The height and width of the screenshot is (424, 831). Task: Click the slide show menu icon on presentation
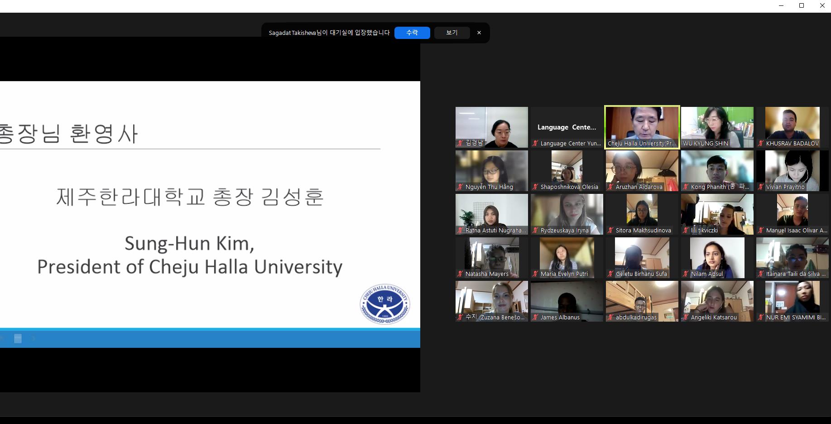(18, 338)
